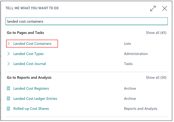Click the Lists category beside Landed Cost Containers
Screen dimensions: 174x122
[x=127, y=43]
